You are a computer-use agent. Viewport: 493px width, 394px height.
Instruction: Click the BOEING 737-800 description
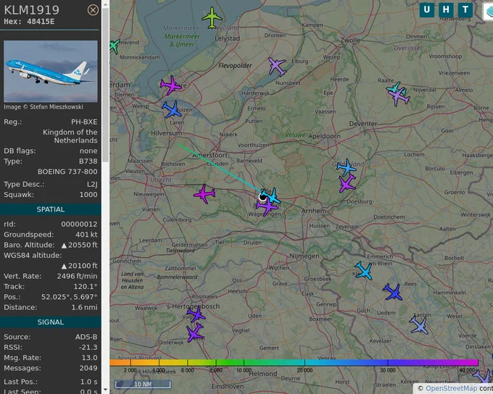coord(67,172)
